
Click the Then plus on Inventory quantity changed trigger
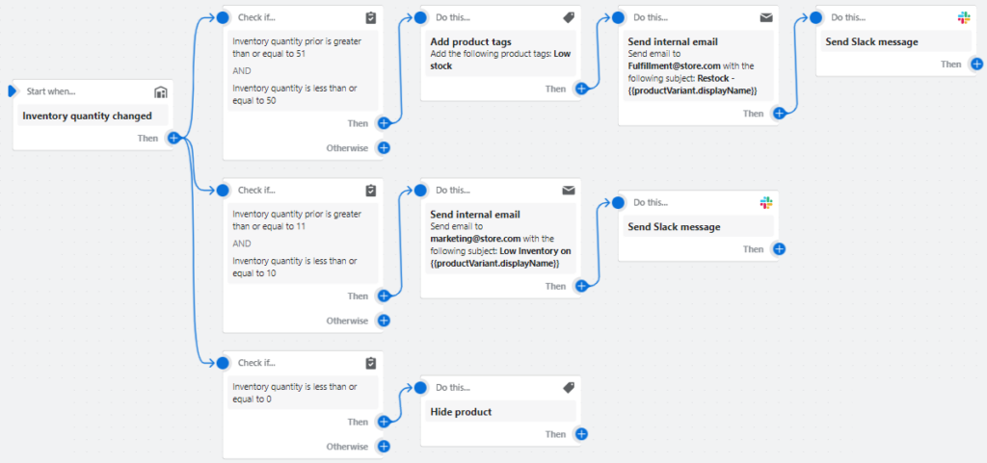[174, 138]
